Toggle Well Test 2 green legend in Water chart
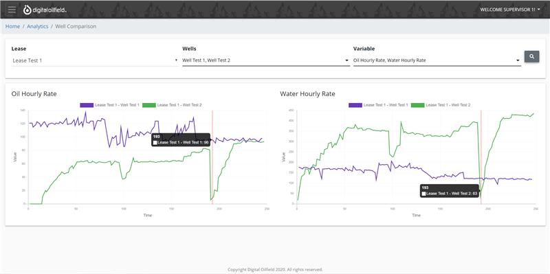This screenshot has width=550, height=274. coord(441,105)
